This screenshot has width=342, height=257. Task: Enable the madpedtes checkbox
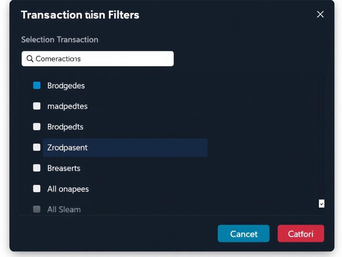[x=37, y=106]
